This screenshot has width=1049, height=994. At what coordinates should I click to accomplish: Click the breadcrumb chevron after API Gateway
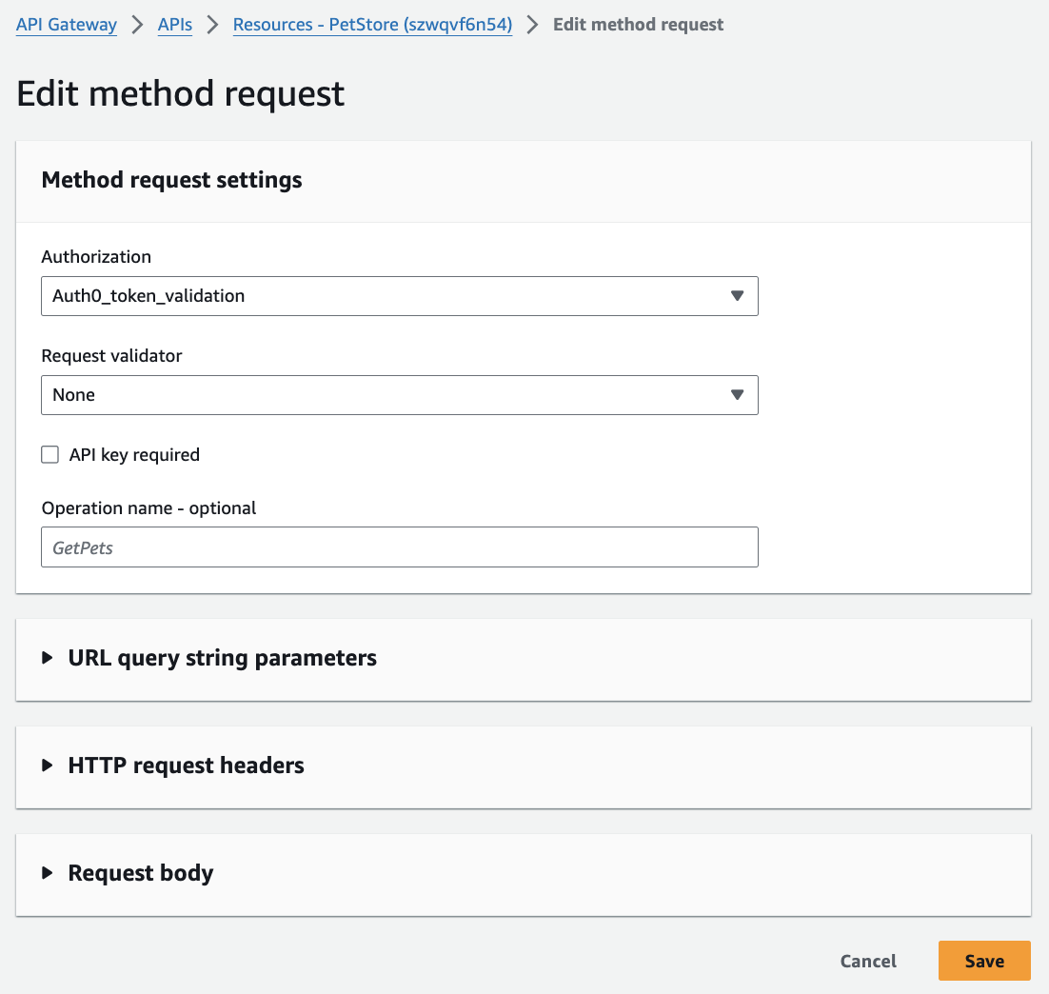click(137, 25)
